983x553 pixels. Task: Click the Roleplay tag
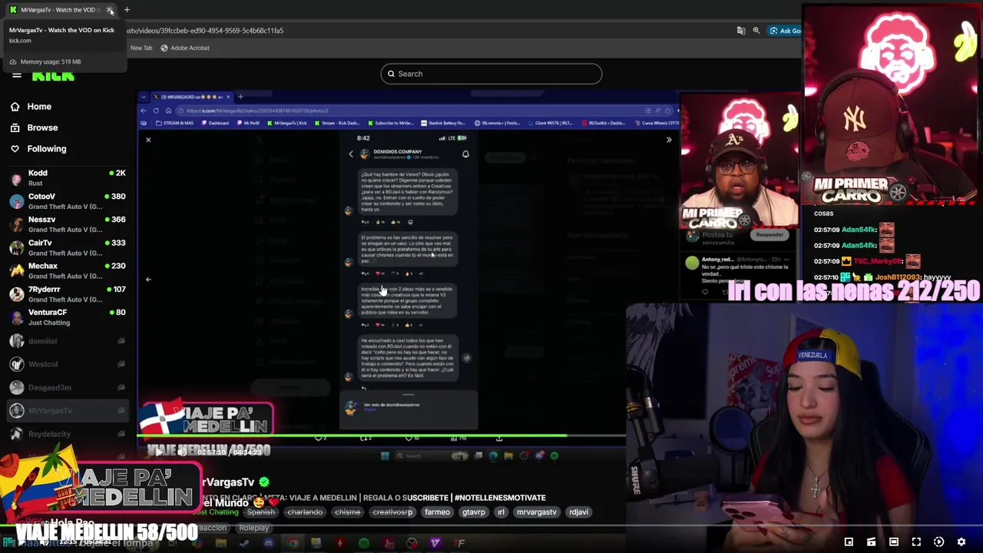(x=253, y=528)
